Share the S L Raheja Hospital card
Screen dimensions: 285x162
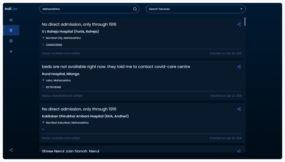(x=239, y=25)
